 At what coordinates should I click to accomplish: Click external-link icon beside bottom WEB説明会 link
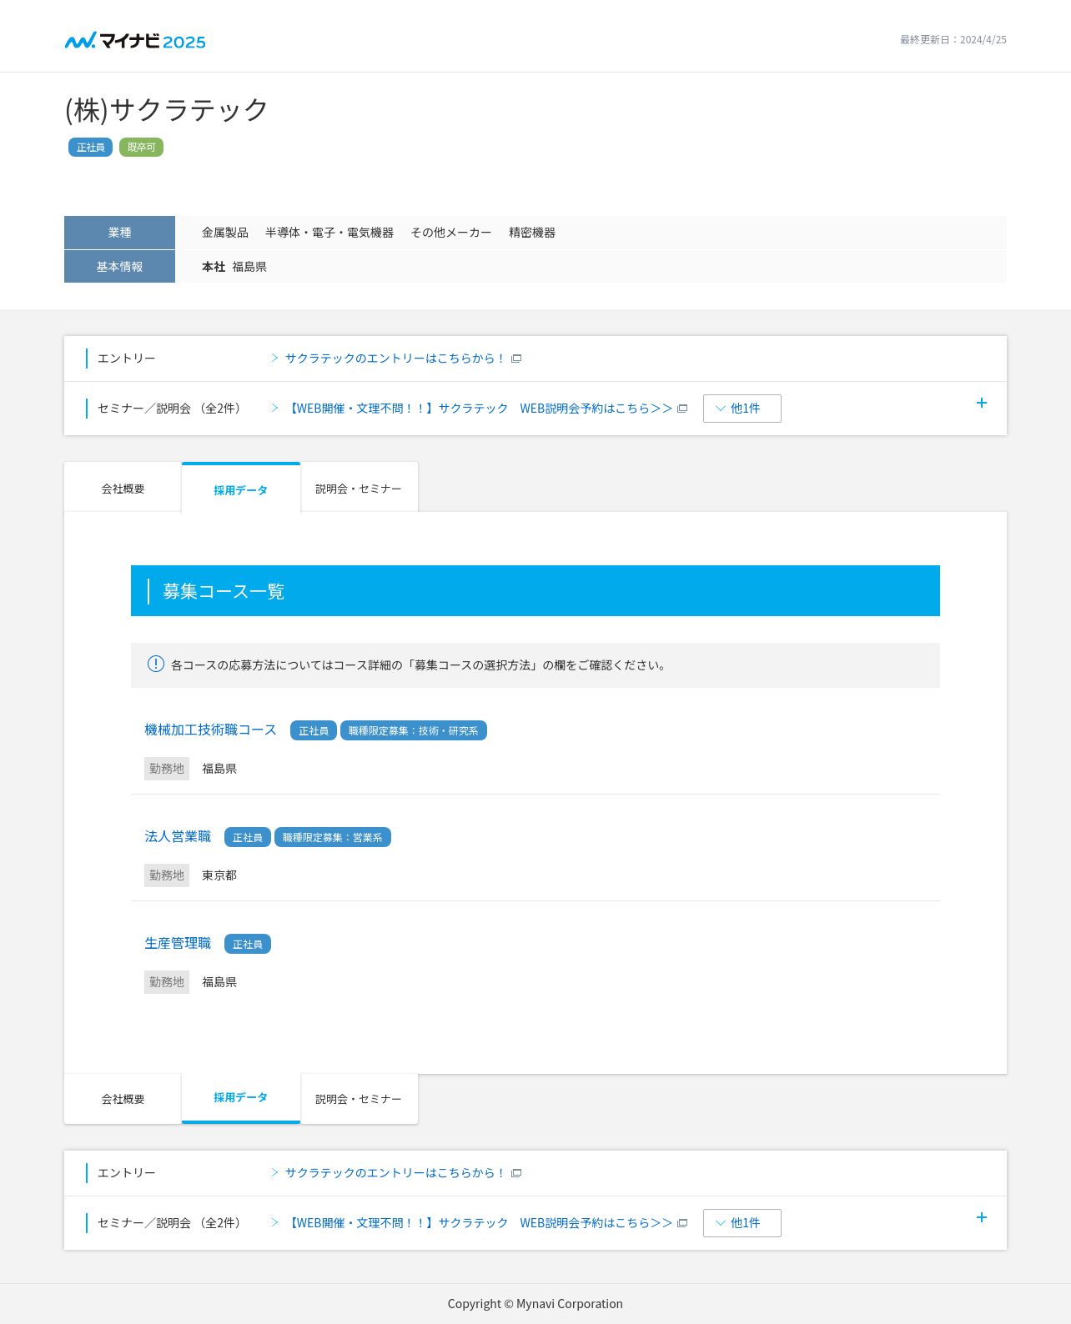tap(682, 1223)
